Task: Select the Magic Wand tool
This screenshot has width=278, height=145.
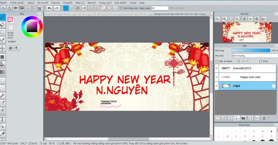Action: (x=2, y=95)
